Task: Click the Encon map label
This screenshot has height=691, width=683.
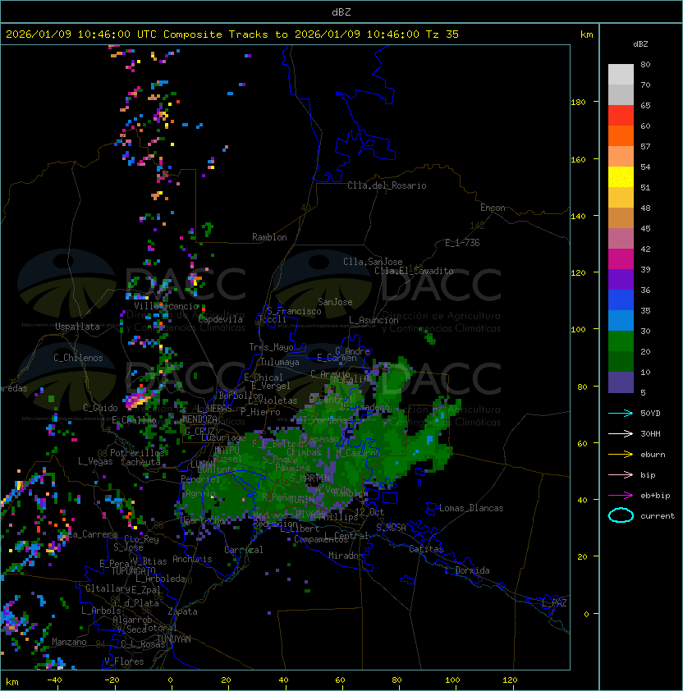Action: [493, 208]
